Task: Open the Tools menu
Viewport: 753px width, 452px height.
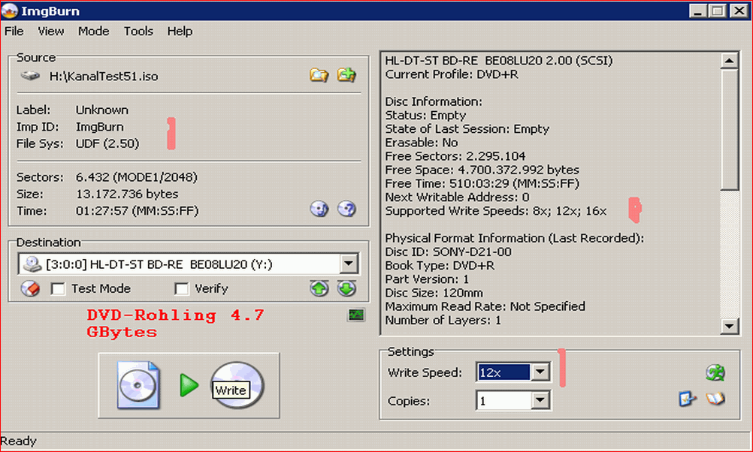Action: pyautogui.click(x=138, y=31)
